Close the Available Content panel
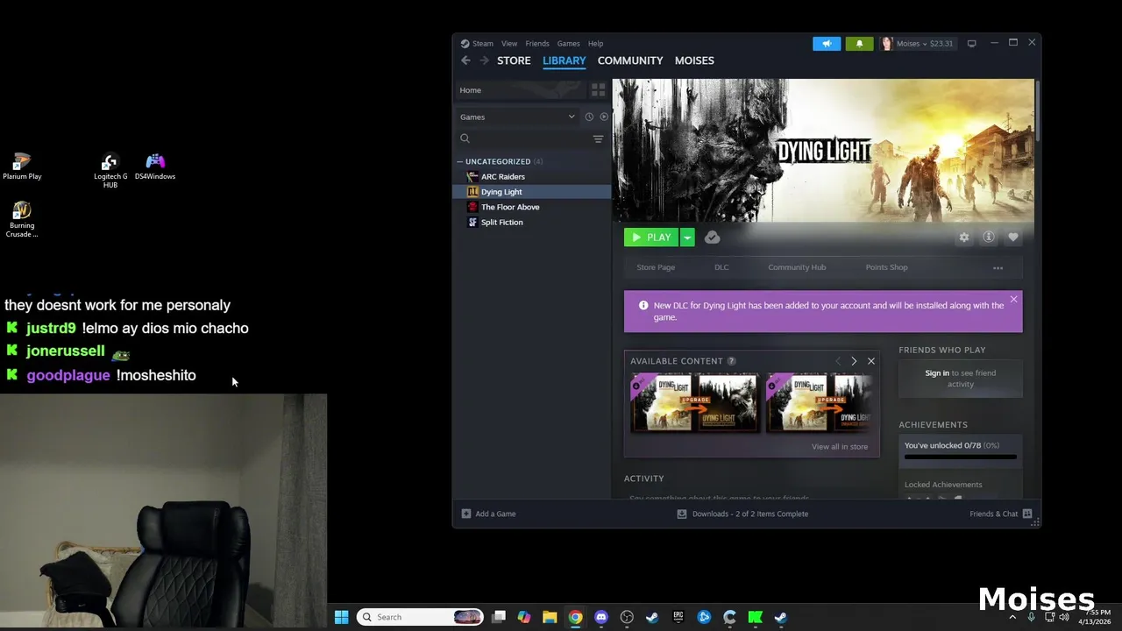 coord(871,361)
